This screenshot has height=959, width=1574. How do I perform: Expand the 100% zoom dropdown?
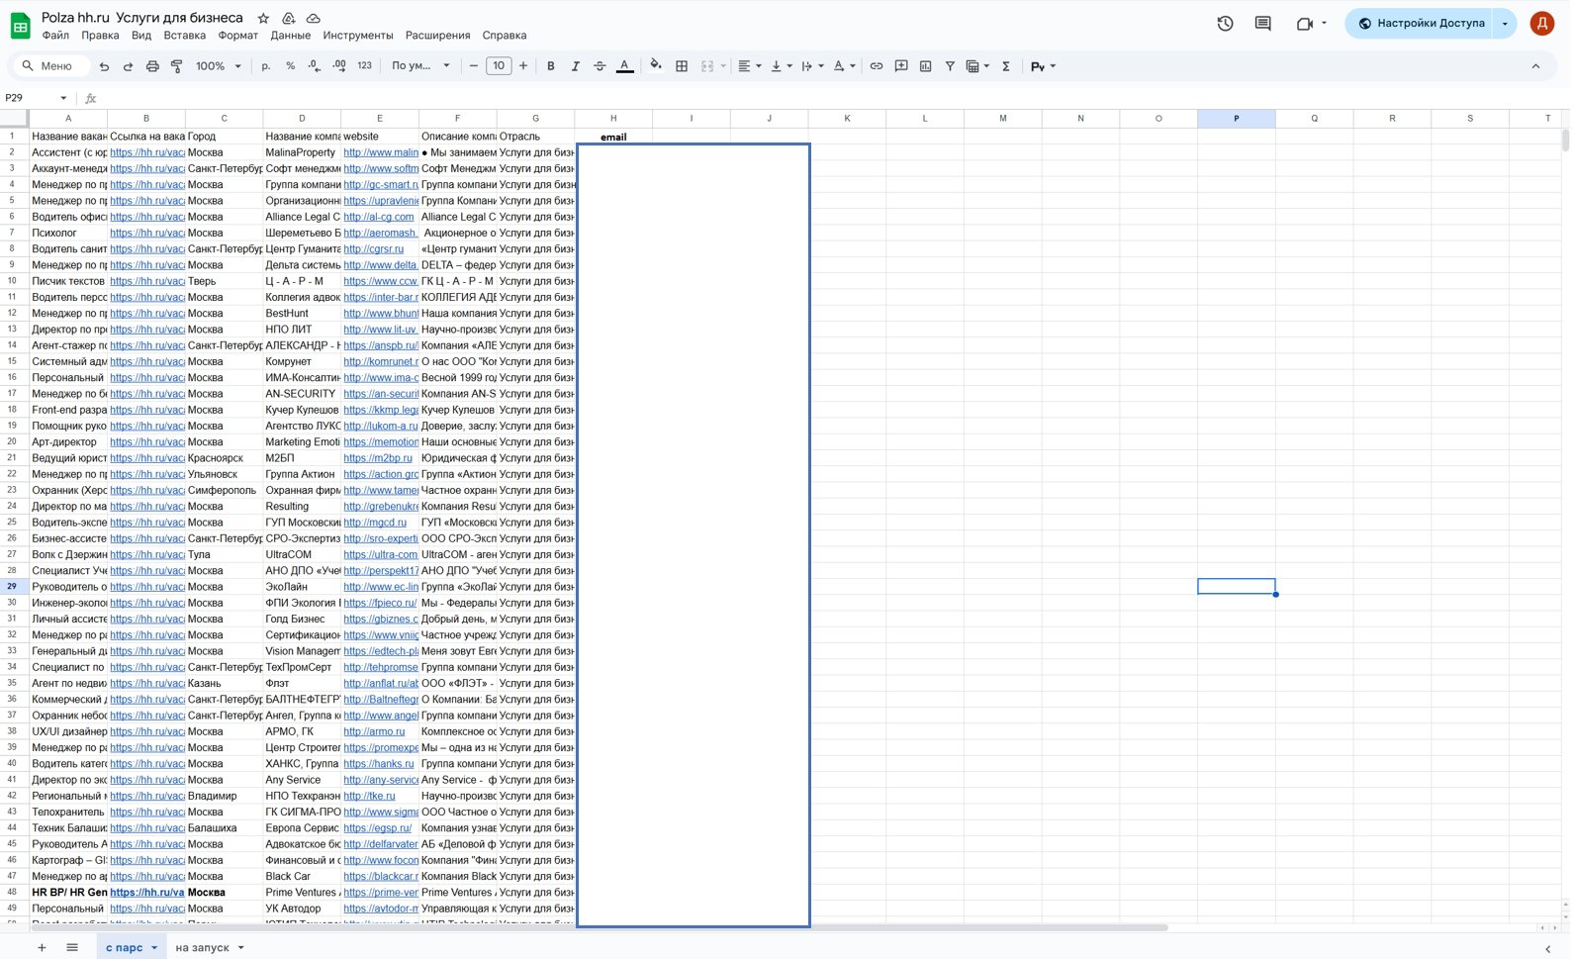click(218, 66)
